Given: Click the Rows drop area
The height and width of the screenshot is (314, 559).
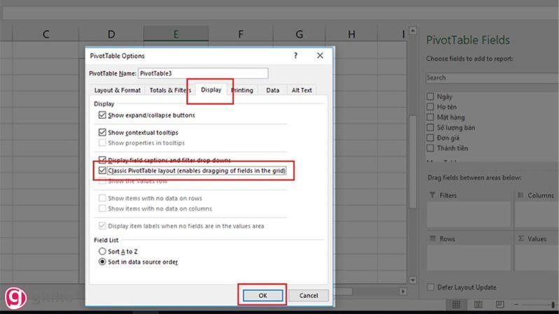Looking at the screenshot, I should coord(469,258).
